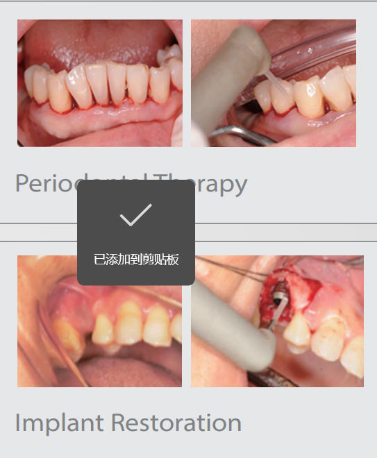Click the word Implant in the heading
The image size is (377, 458).
click(x=59, y=423)
